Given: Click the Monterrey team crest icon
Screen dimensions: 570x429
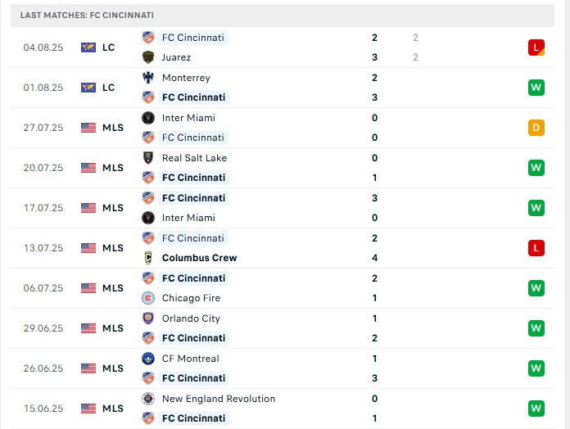Looking at the screenshot, I should tap(148, 78).
